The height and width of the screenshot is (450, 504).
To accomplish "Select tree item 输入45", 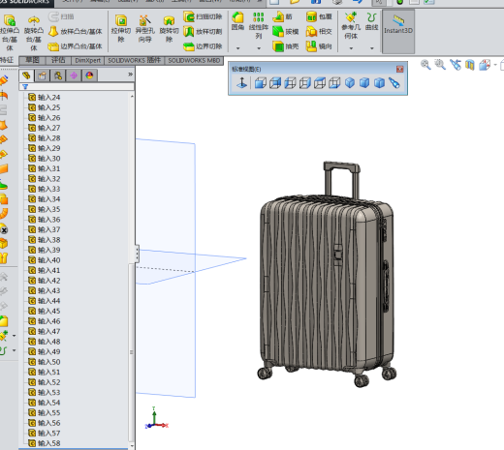I will click(x=44, y=311).
